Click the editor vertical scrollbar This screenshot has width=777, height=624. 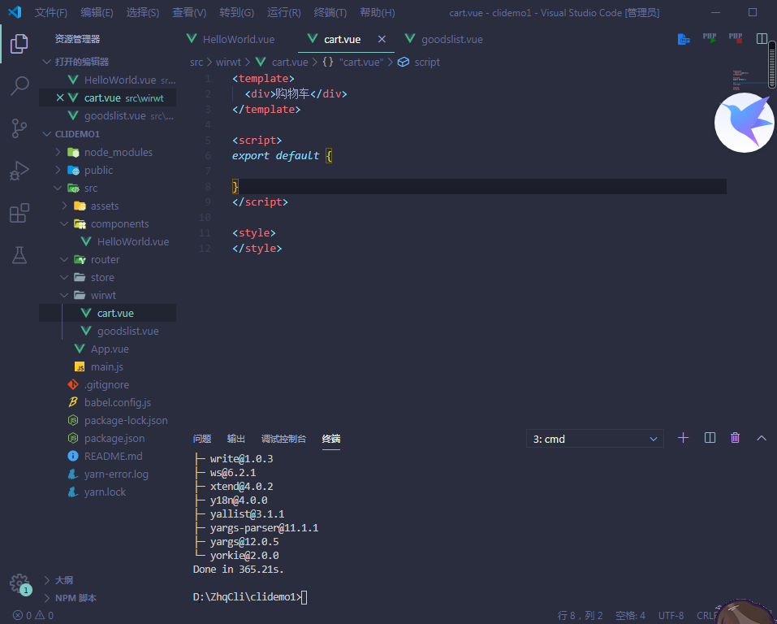[x=772, y=64]
